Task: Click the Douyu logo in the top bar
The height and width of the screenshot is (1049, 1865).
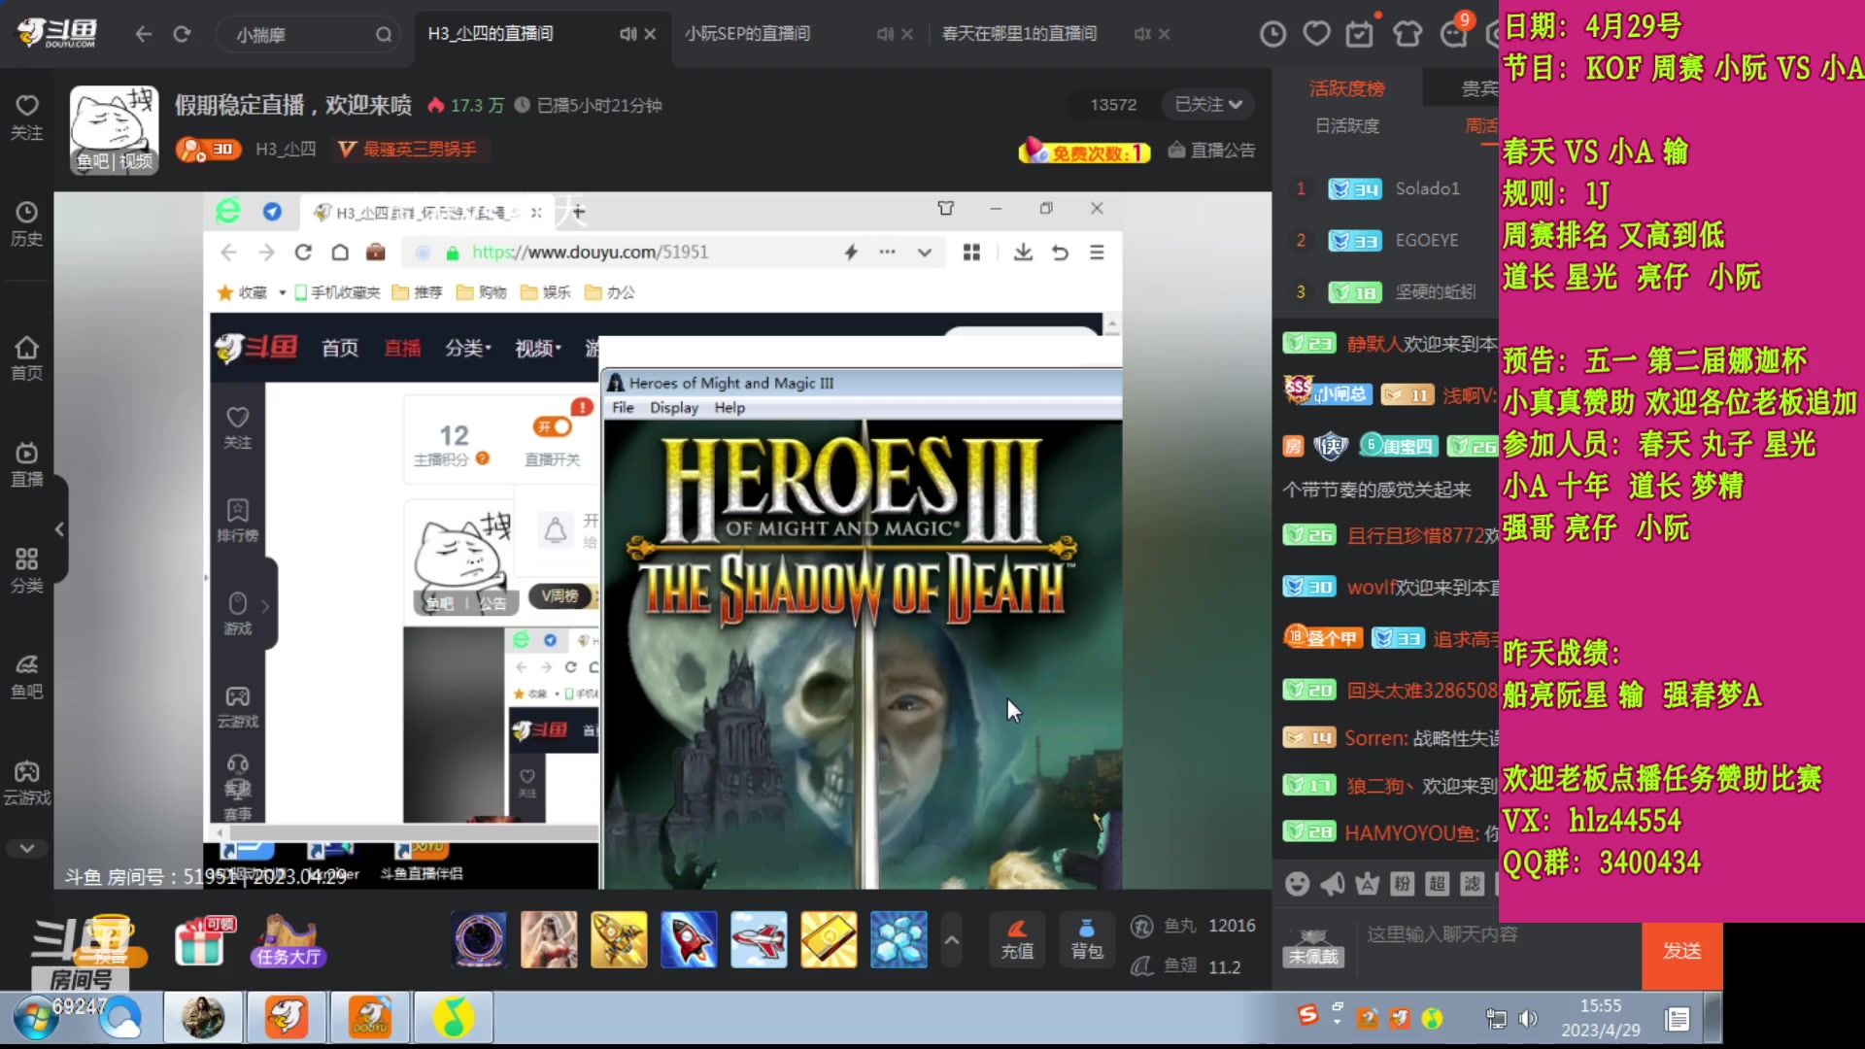Action: coord(58,33)
